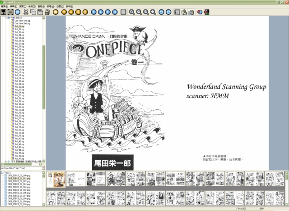Click the trash can delete icon
This screenshot has height=211, width=289.
47,12
